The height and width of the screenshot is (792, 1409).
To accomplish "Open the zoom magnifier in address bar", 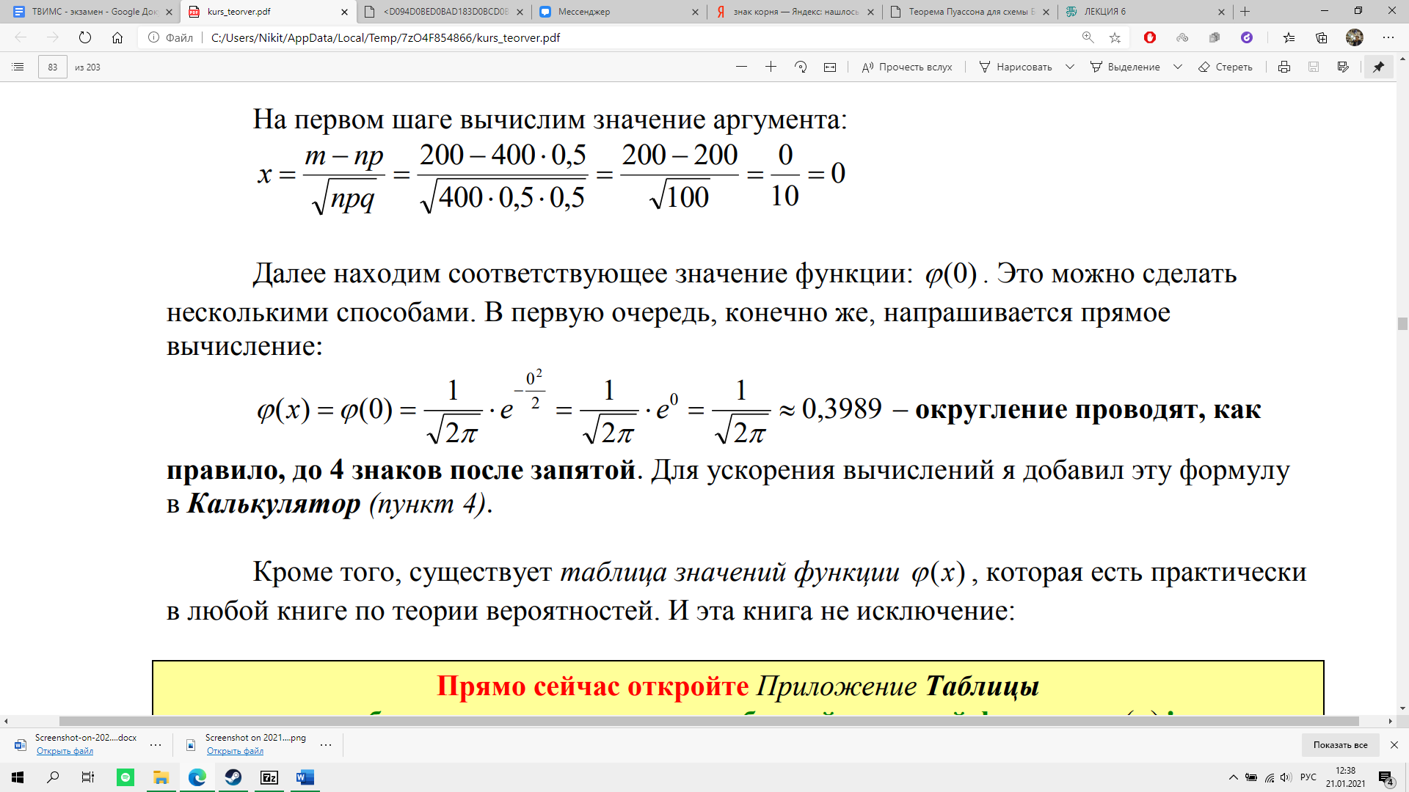I will (x=1088, y=37).
